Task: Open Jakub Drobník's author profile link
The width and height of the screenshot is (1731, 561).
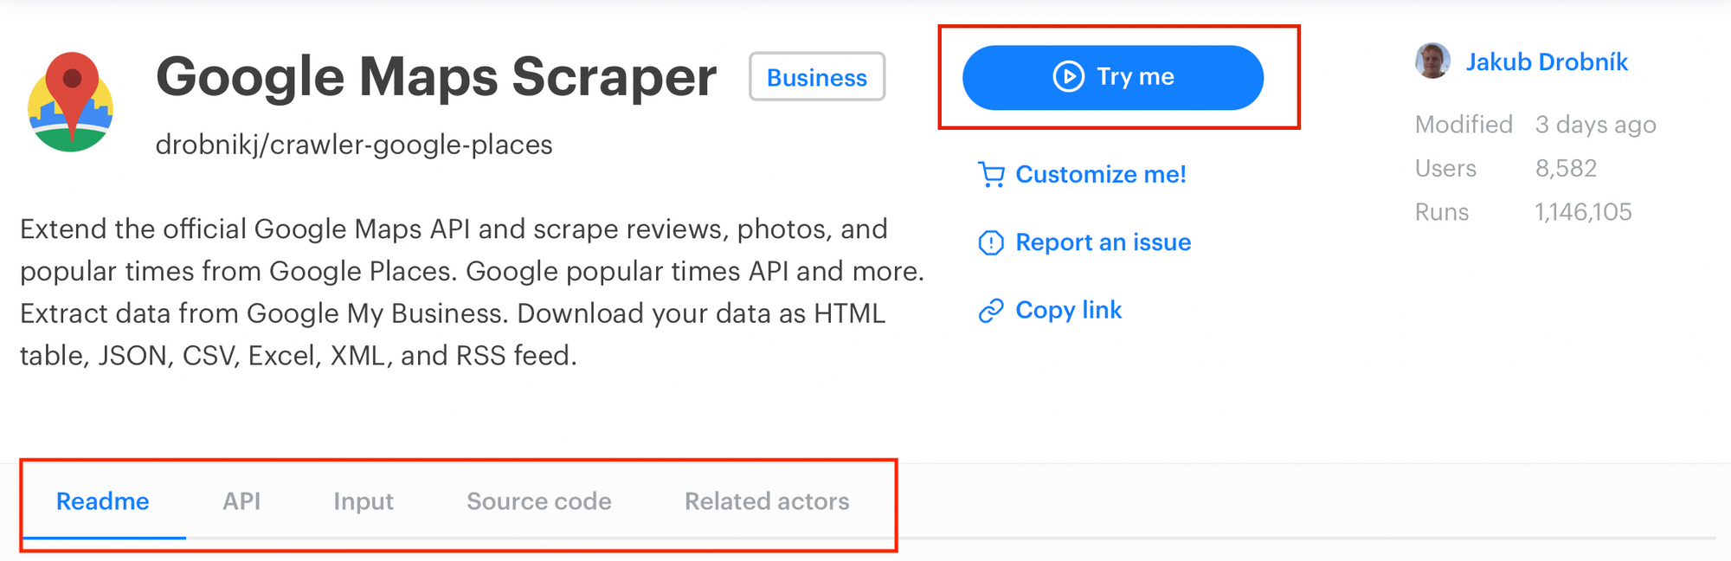Action: point(1547,62)
